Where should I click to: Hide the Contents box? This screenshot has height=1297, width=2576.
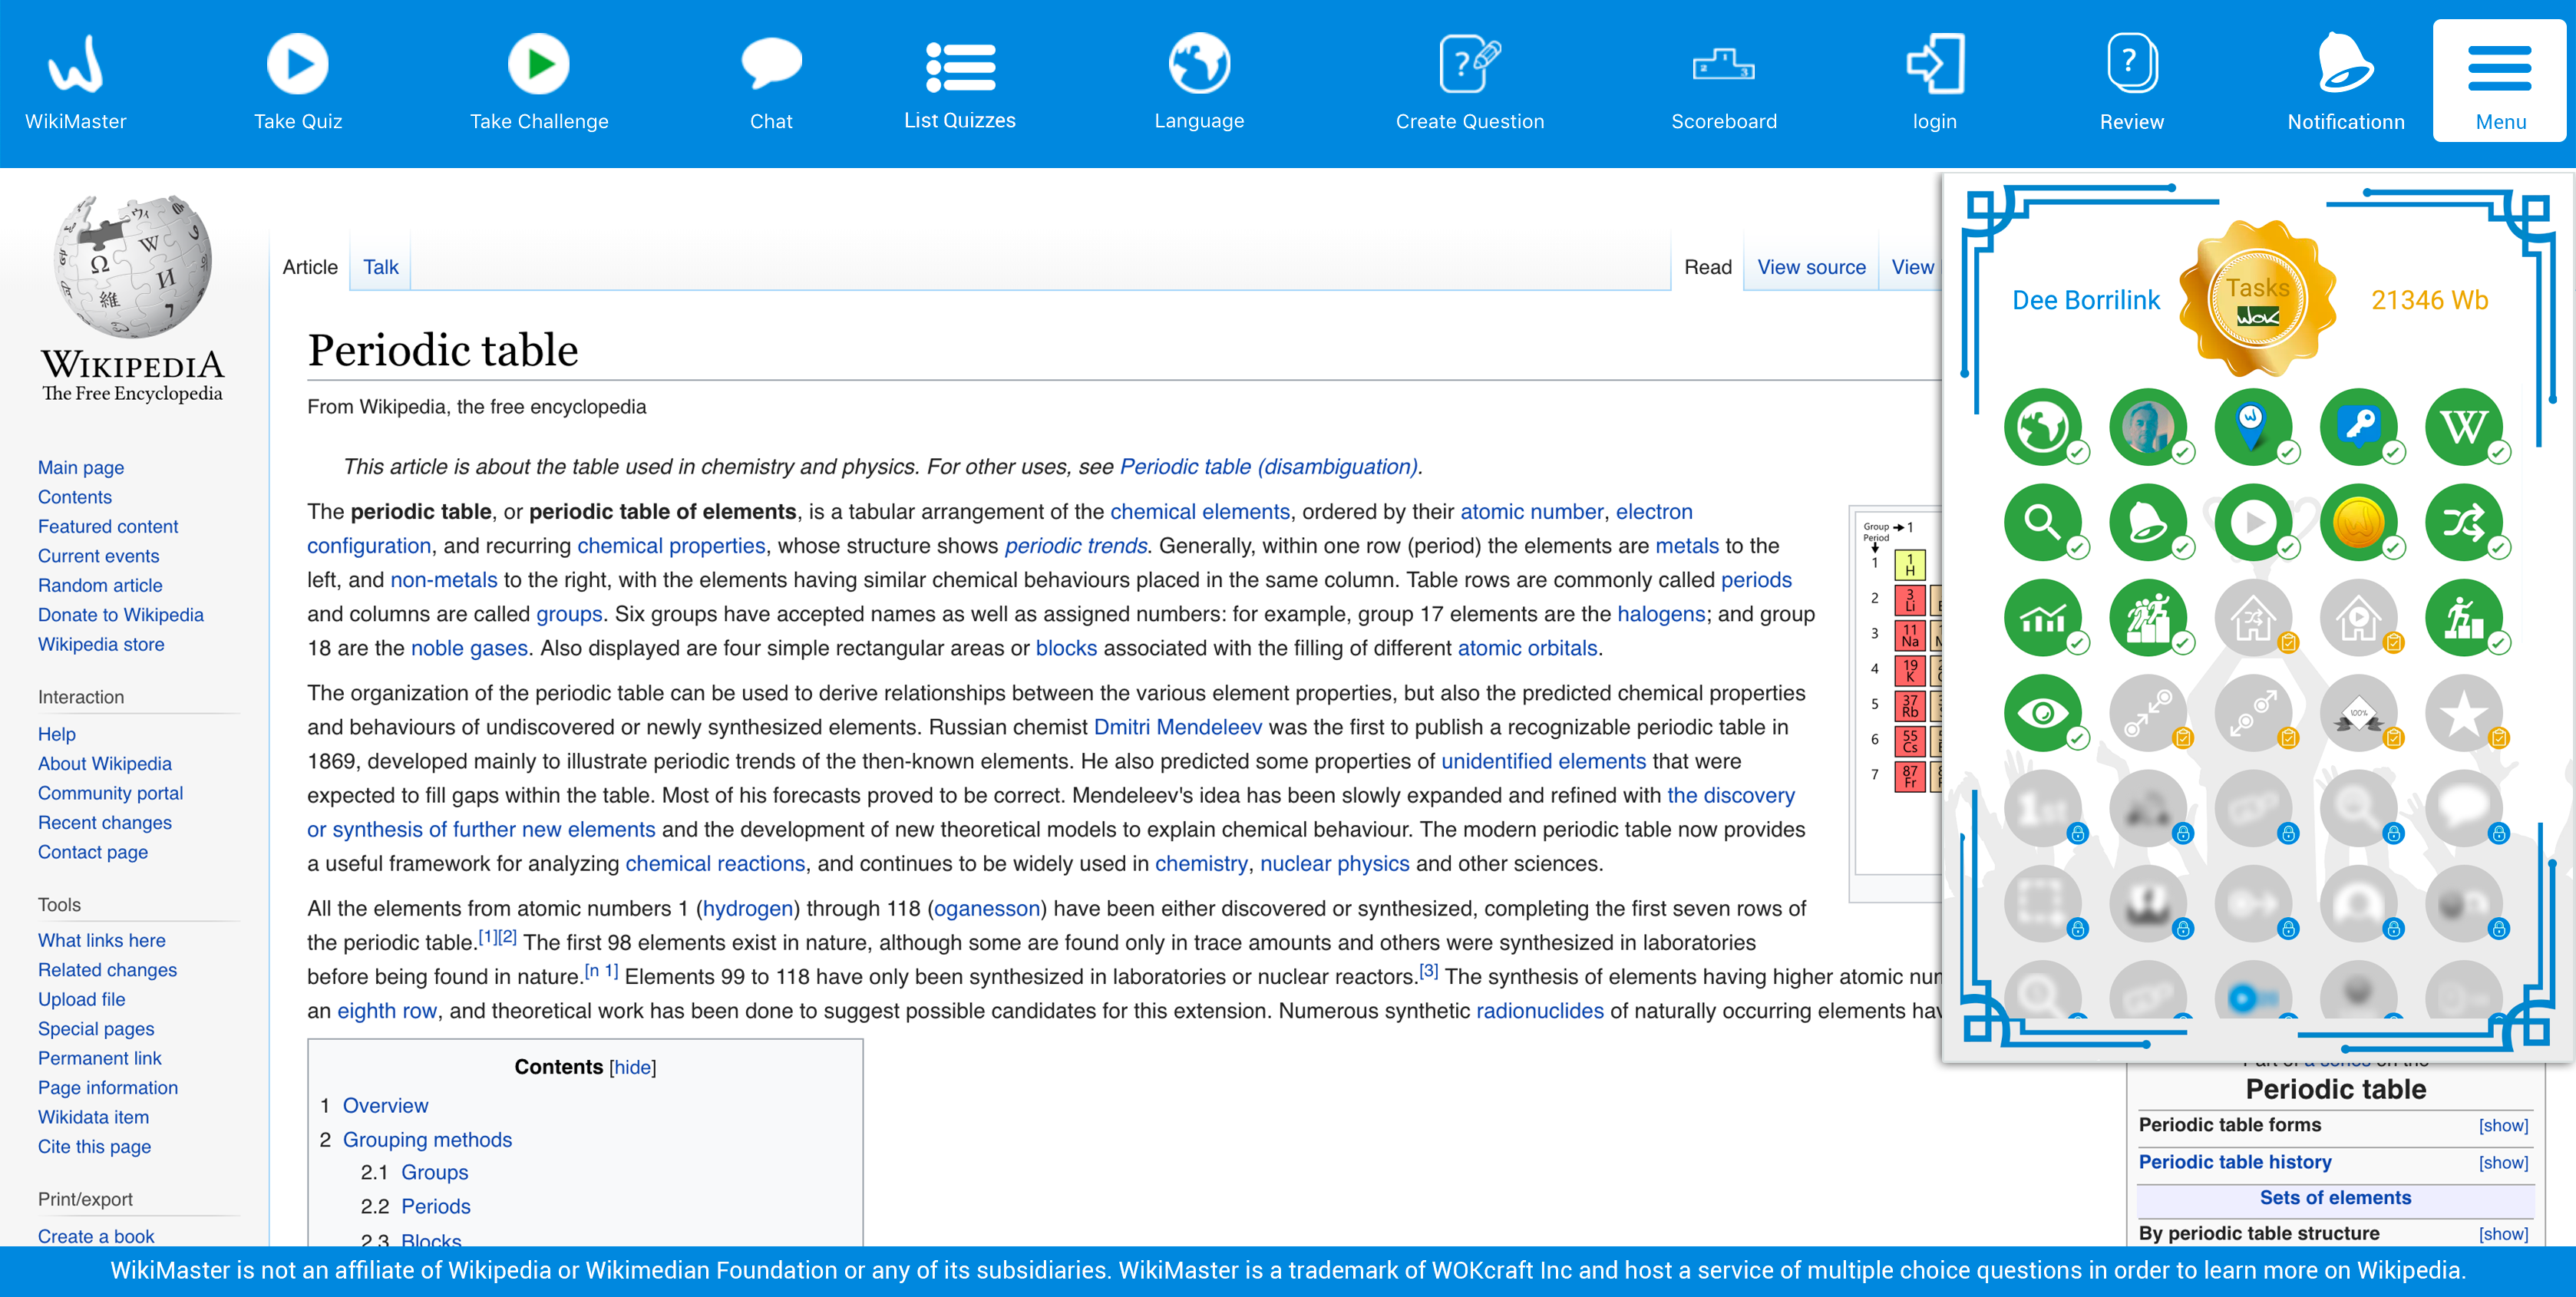(x=632, y=1067)
